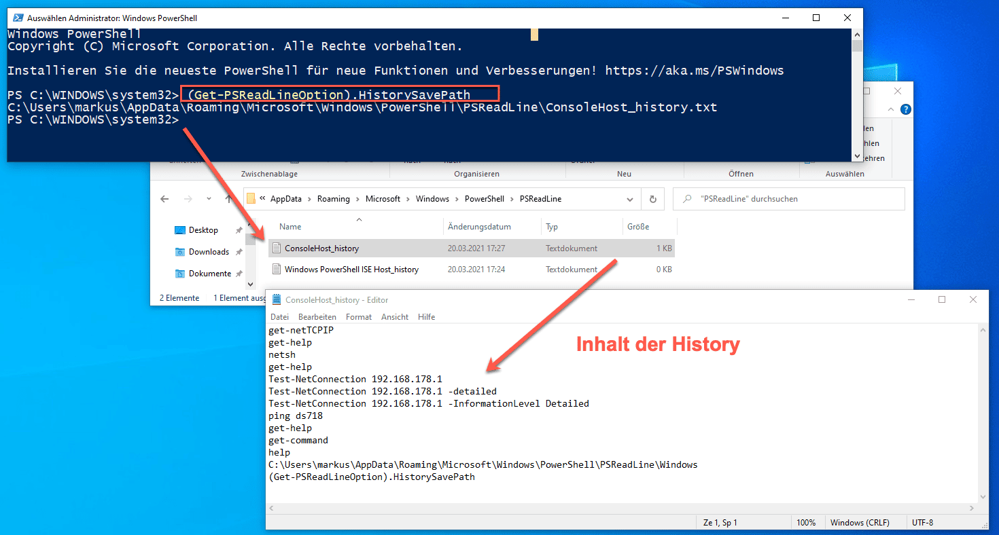Open the Format menu in the Editor
This screenshot has height=535, width=999.
coord(359,316)
